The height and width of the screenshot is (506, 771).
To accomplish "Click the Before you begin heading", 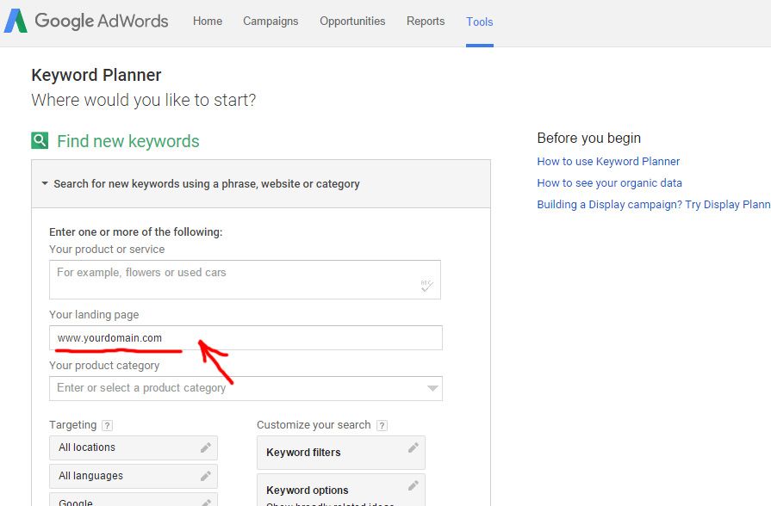I will click(x=588, y=138).
